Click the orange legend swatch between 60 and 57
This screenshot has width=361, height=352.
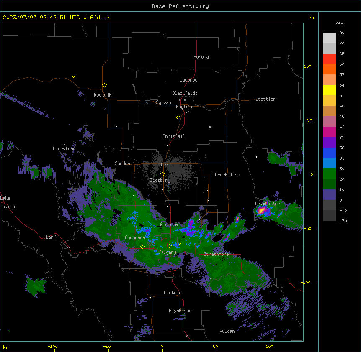coord(329,69)
